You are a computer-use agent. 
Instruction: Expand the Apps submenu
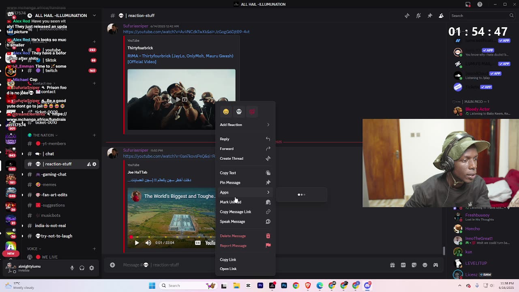[x=245, y=192]
